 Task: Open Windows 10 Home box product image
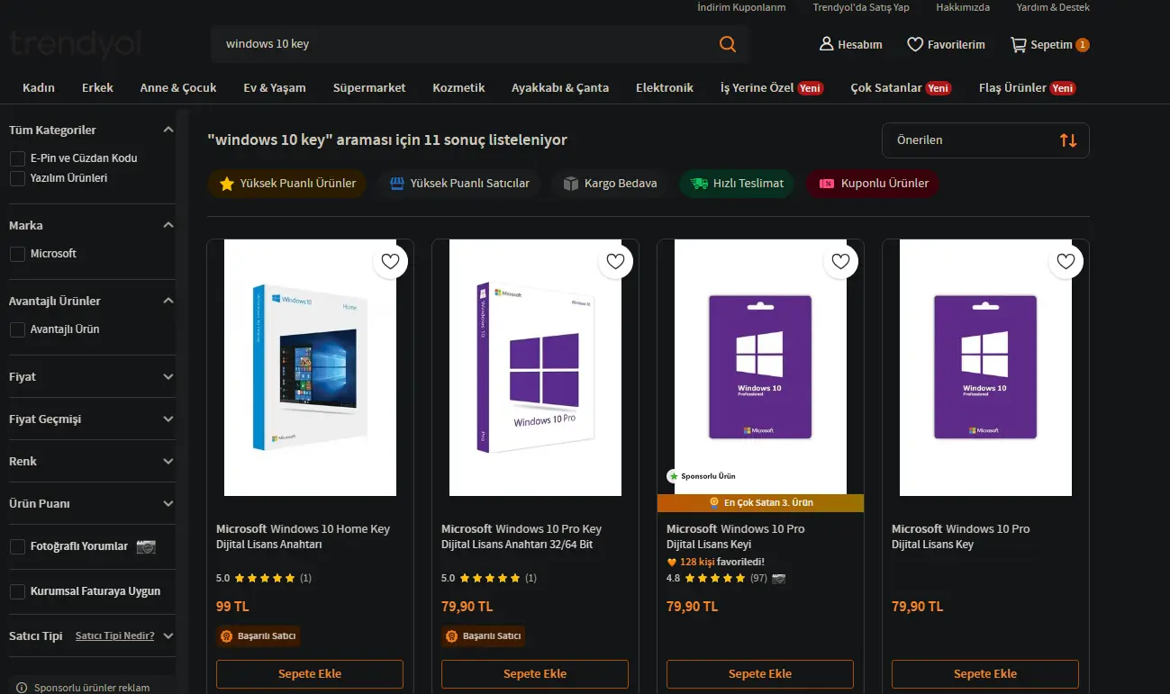(310, 367)
